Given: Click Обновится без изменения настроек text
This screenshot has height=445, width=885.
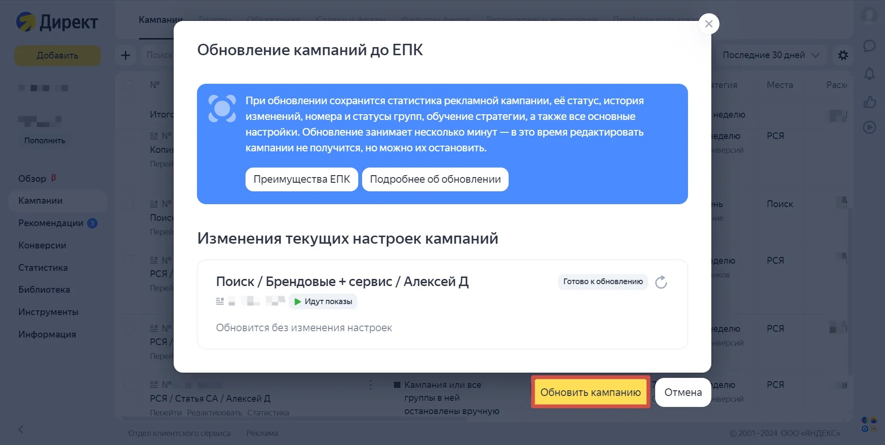Looking at the screenshot, I should point(304,328).
